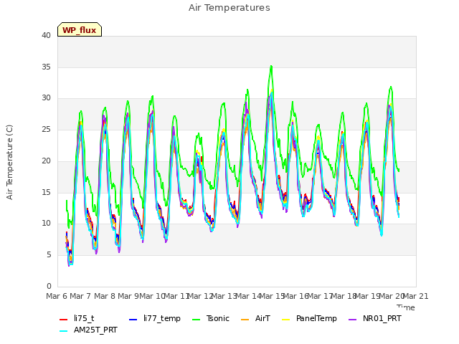Click the Mar 8 x-axis tick label
The image size is (459, 344).
pyautogui.click(x=105, y=296)
